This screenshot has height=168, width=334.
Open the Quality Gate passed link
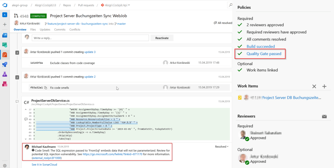point(264,54)
